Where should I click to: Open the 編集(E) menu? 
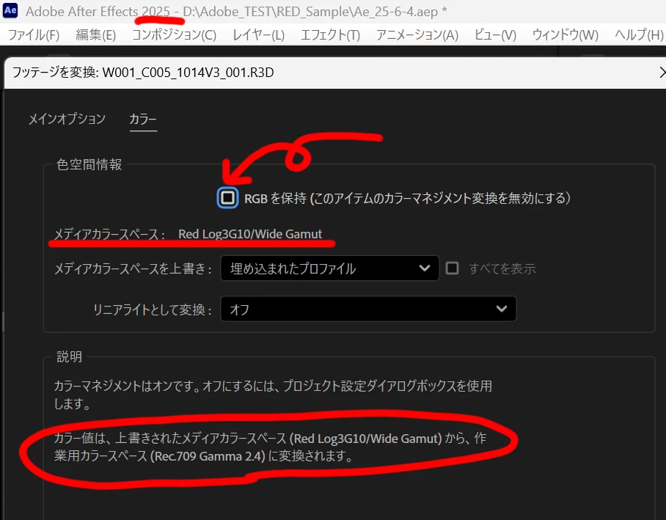point(95,34)
